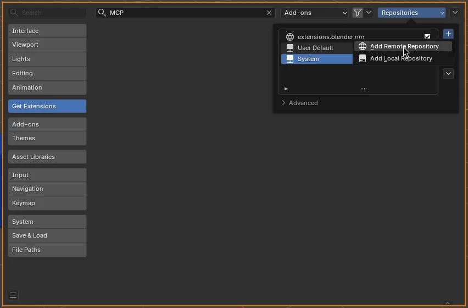The image size is (468, 308).
Task: Open the Input preferences section
Action: (47, 175)
